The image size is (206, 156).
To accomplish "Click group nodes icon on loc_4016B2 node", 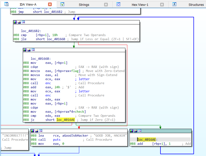I will [x=23, y=22].
